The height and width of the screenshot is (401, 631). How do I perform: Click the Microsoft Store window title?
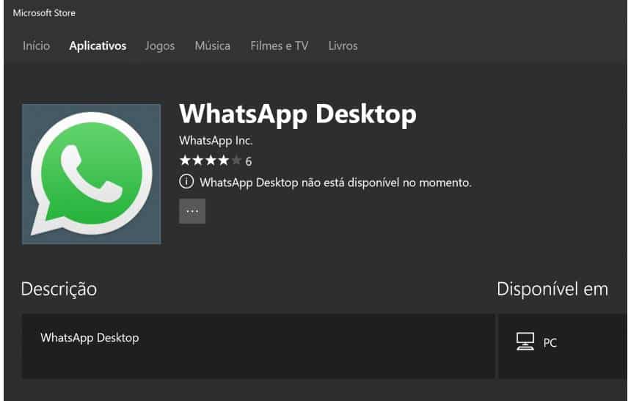[x=44, y=13]
